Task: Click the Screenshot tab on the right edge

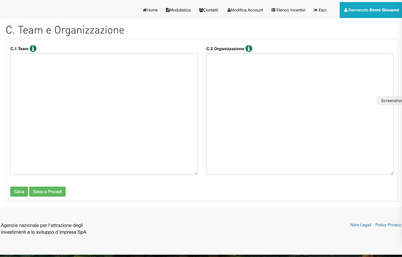Action: [x=391, y=100]
